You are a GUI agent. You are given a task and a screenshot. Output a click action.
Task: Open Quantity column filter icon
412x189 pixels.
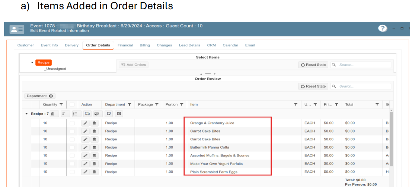61,105
